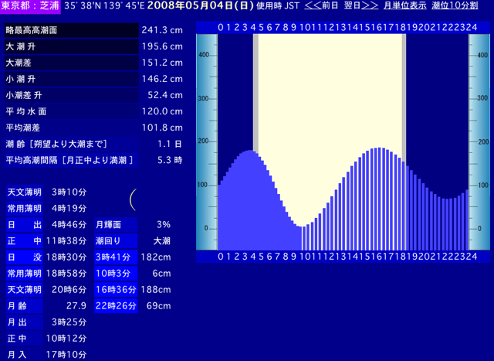The image size is (494, 361).
Task: Select the 27.9 moon age value
Action: [x=76, y=306]
